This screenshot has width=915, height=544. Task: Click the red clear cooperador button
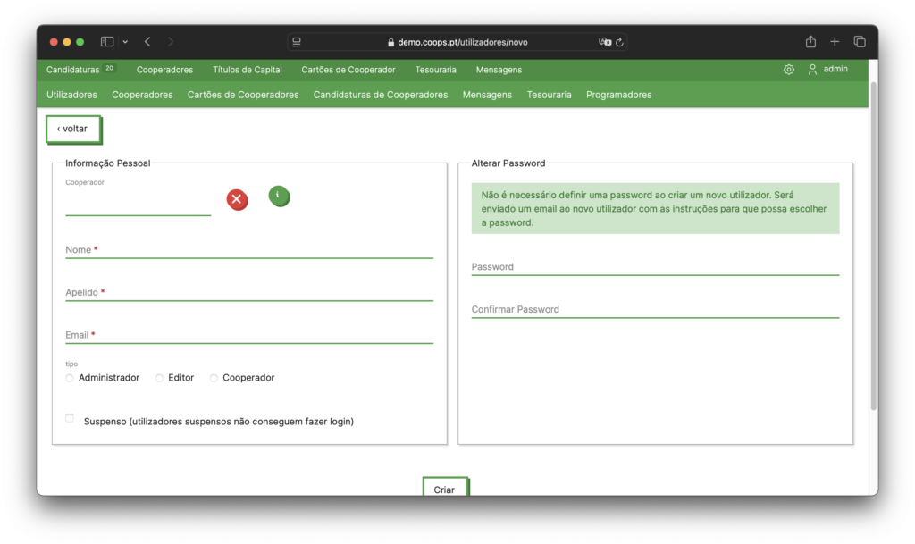click(237, 199)
